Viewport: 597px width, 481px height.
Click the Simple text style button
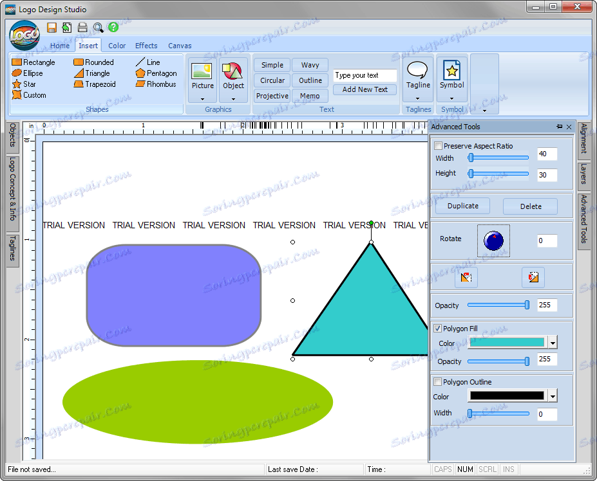272,65
